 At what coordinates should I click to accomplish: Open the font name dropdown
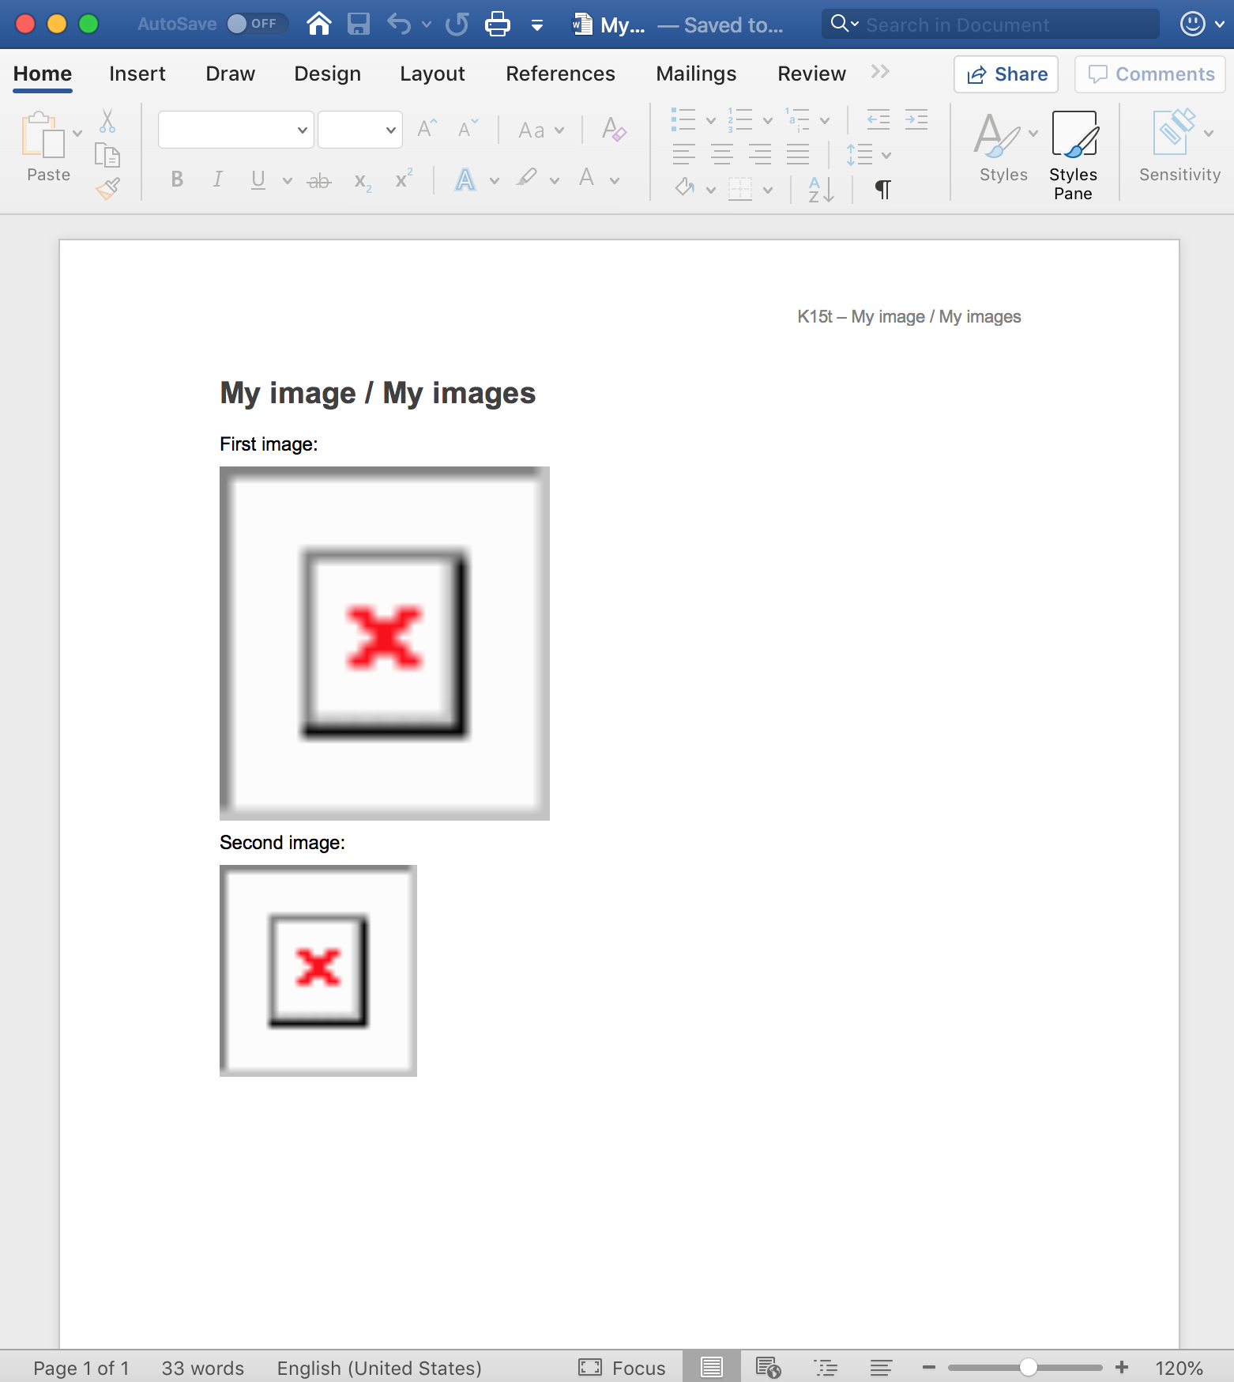235,130
